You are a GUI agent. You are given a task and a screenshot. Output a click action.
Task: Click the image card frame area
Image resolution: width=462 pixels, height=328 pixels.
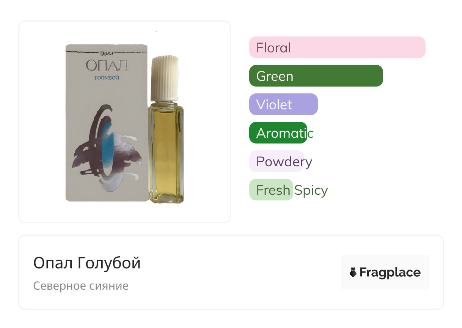point(125,122)
